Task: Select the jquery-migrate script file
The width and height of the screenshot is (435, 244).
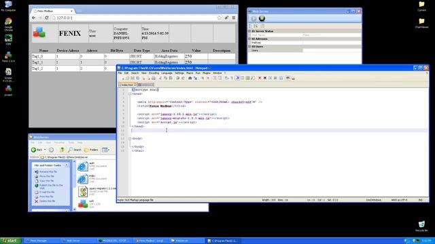Action: [x=96, y=191]
